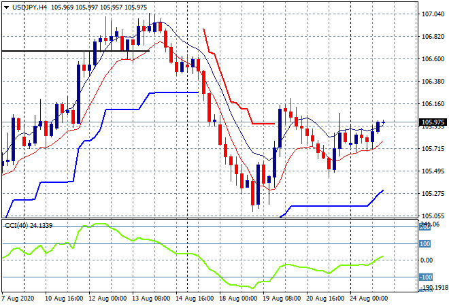
Task: Click the 13 Aug 08:00 time label
Action: pos(151,299)
